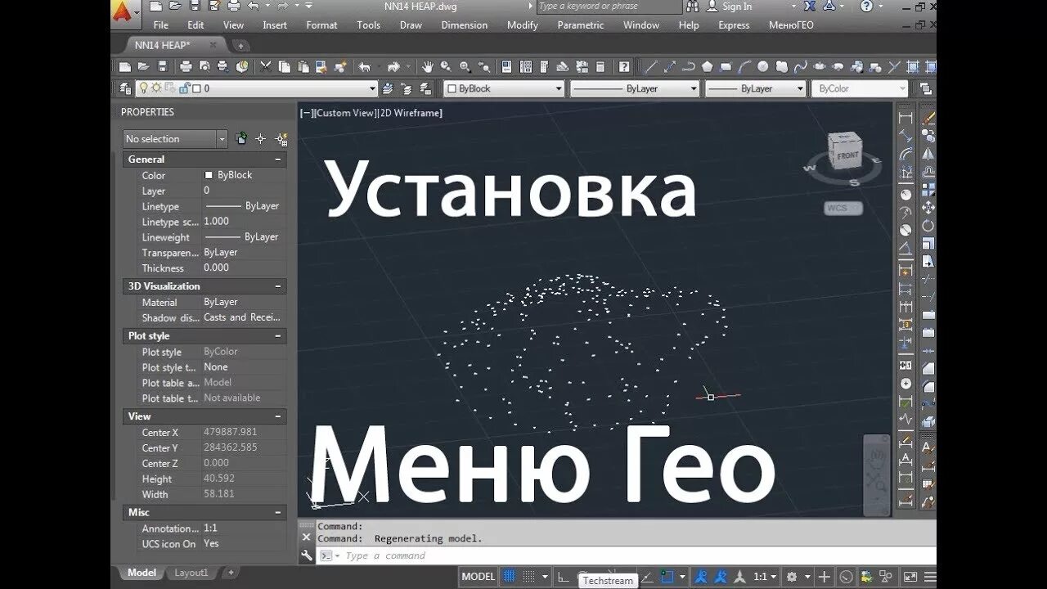Click the command line input field
Viewport: 1047px width, 589px height.
point(627,555)
